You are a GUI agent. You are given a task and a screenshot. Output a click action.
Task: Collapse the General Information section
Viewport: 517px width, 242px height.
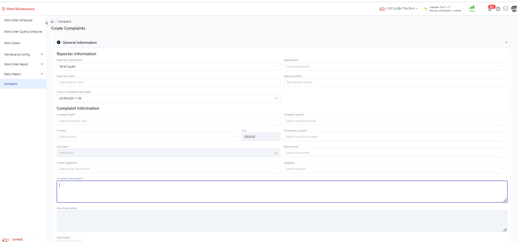pos(506,42)
